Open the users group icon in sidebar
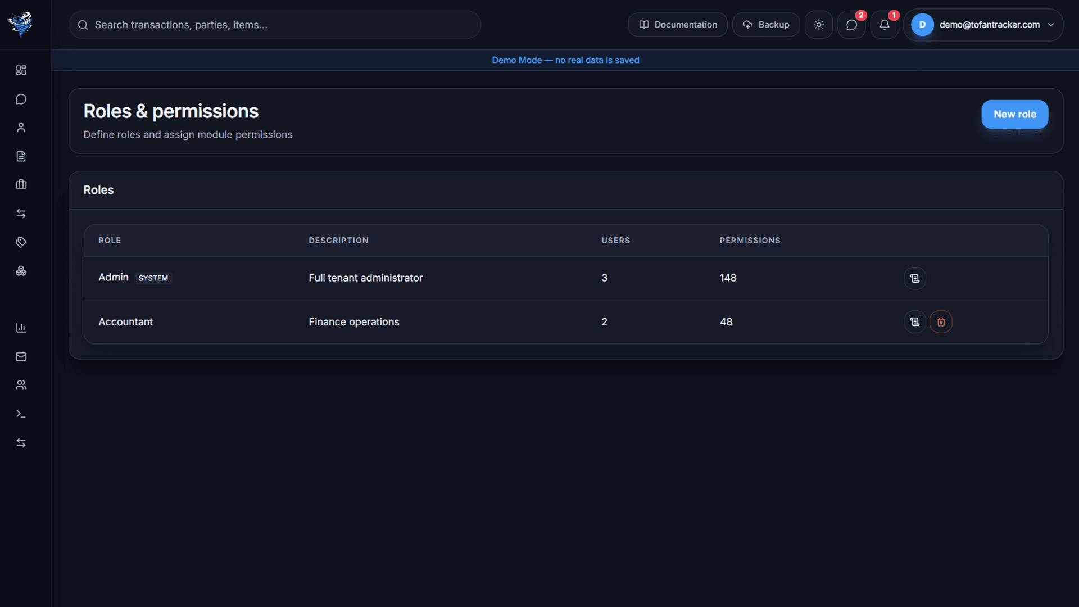 click(21, 385)
